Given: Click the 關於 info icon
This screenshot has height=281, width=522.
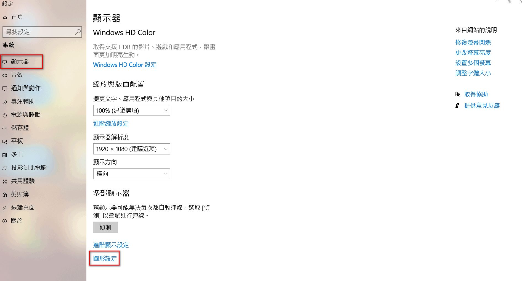Looking at the screenshot, I should 5,221.
